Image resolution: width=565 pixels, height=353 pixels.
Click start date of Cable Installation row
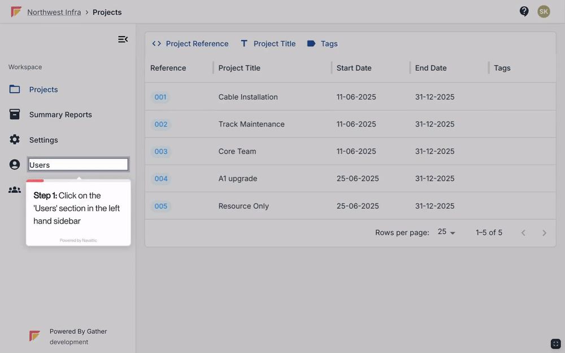[356, 97]
